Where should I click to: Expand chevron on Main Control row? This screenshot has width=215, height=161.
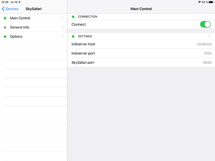coord(62,18)
